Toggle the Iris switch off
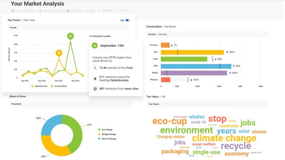Viewport: 285px width, 160px height. pyautogui.click(x=128, y=20)
